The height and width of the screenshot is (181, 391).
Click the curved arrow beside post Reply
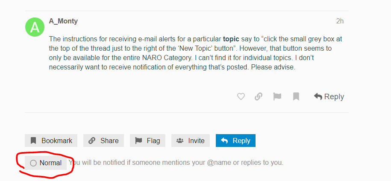coord(318,97)
